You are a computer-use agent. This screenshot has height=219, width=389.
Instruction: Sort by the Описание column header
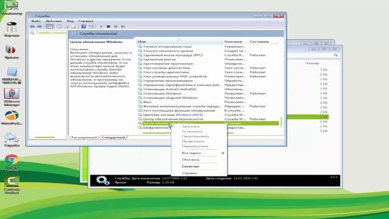click(x=235, y=41)
